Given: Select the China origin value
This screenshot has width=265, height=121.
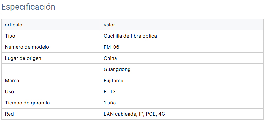Looking at the screenshot, I should [110, 58].
